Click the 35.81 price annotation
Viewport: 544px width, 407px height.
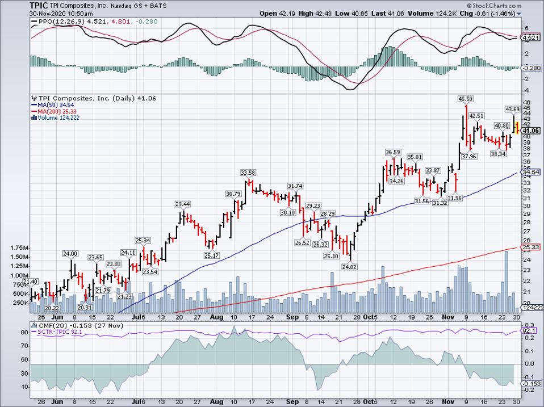click(415, 157)
